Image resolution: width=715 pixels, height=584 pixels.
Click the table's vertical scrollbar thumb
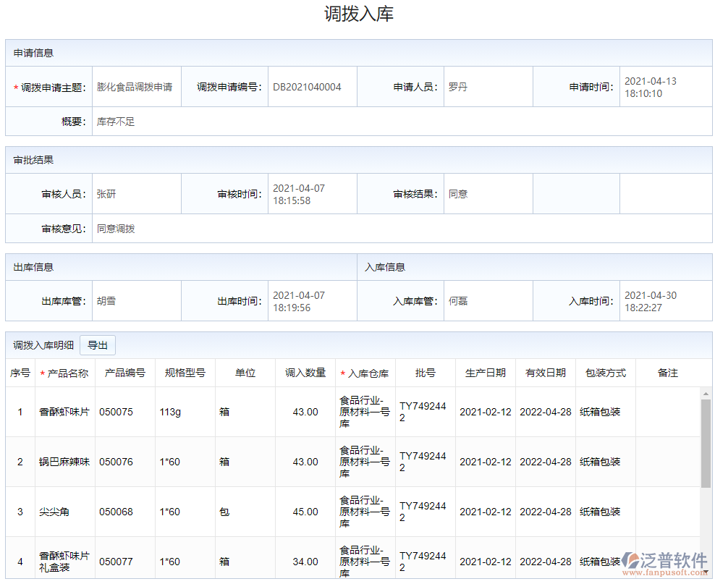[x=706, y=443]
